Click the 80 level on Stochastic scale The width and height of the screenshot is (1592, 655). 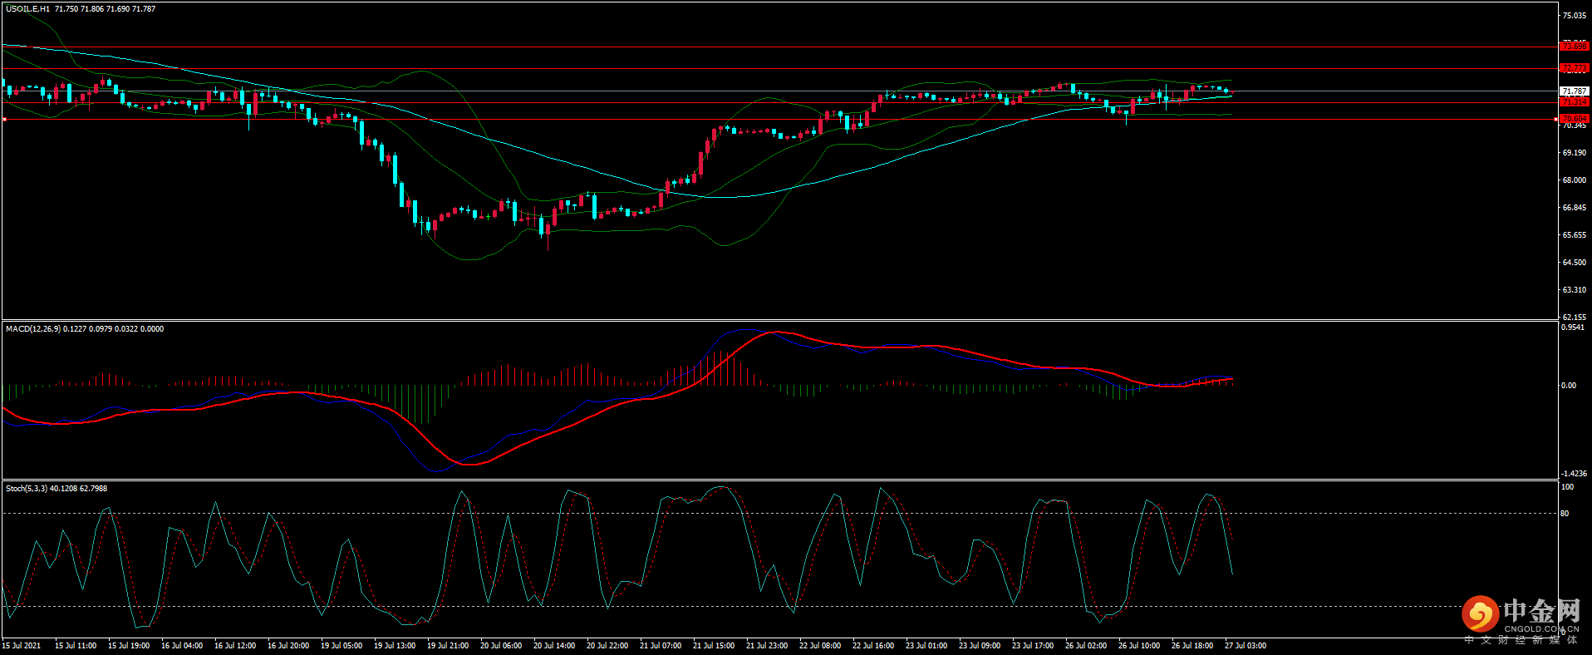pos(1565,514)
